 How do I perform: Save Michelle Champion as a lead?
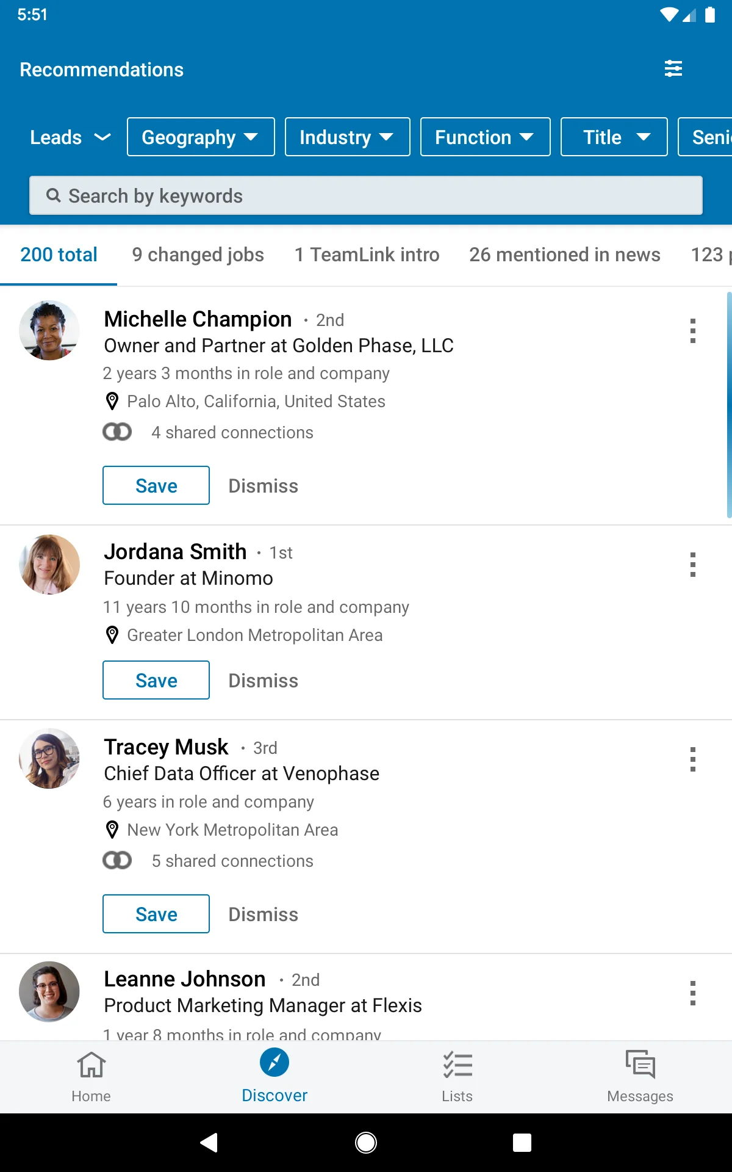point(156,486)
